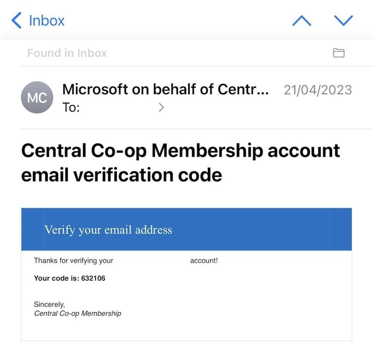Tap the 'Sincerely,' closing text
The image size is (374, 364).
[49, 304]
